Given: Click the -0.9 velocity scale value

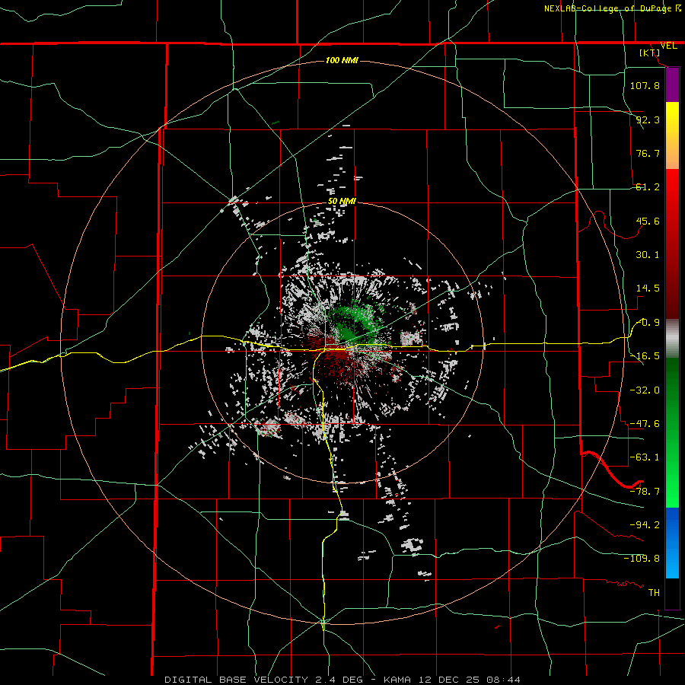Looking at the screenshot, I should [x=648, y=323].
